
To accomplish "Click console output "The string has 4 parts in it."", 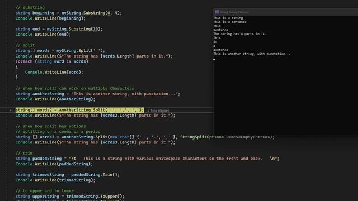I will 240,34.
